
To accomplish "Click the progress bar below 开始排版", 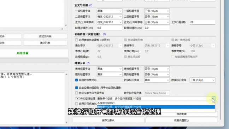I will [x=34, y=61].
